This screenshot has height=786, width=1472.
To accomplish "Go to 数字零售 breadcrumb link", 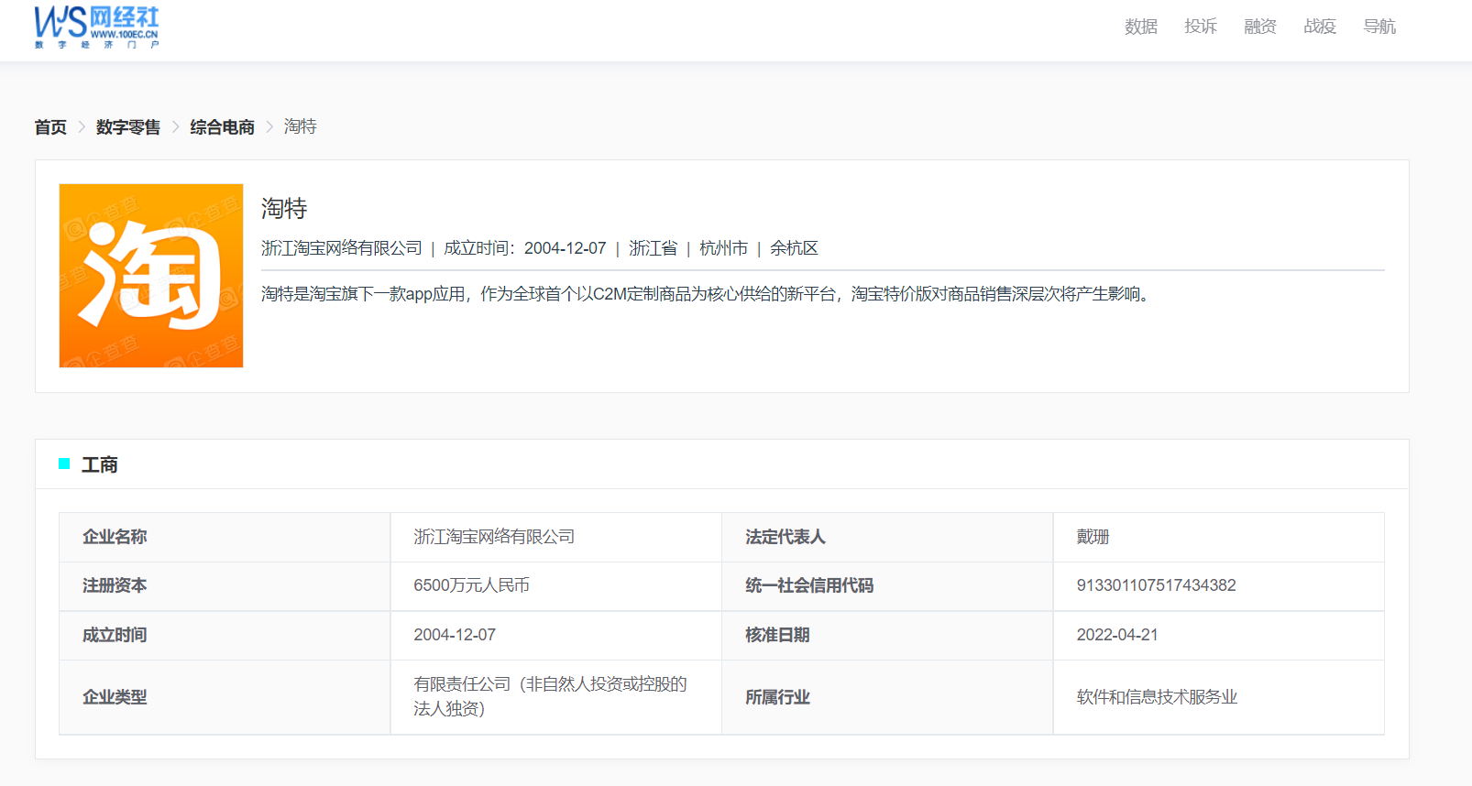I will point(128,126).
